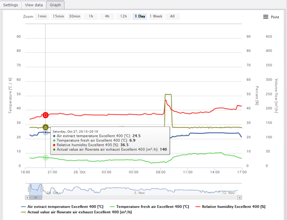Screen dimensions: 287x220
Task: Set zoom to 30min
Action: coord(75,16)
